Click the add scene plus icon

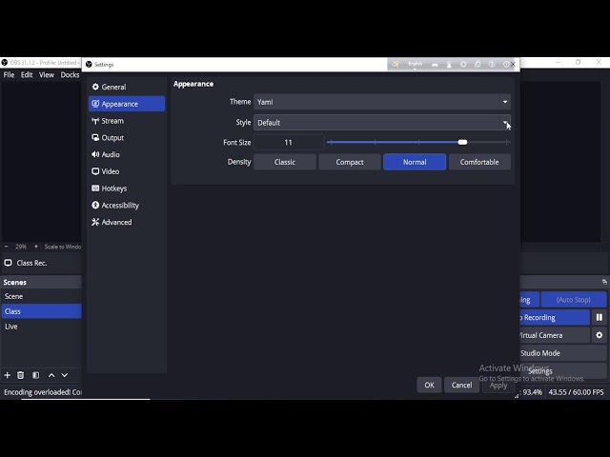tap(8, 375)
